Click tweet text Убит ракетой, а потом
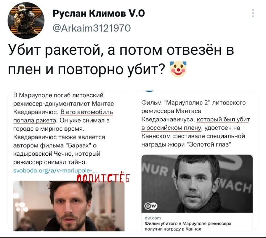The height and width of the screenshot is (238, 266). (85, 50)
